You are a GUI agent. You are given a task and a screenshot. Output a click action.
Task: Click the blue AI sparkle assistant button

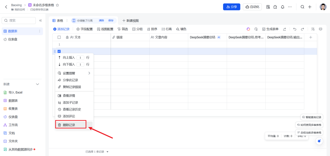(319, 141)
